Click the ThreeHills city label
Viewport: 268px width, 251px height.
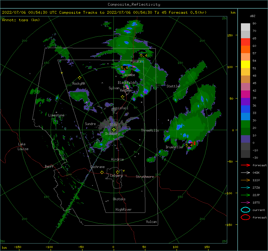click(150, 130)
